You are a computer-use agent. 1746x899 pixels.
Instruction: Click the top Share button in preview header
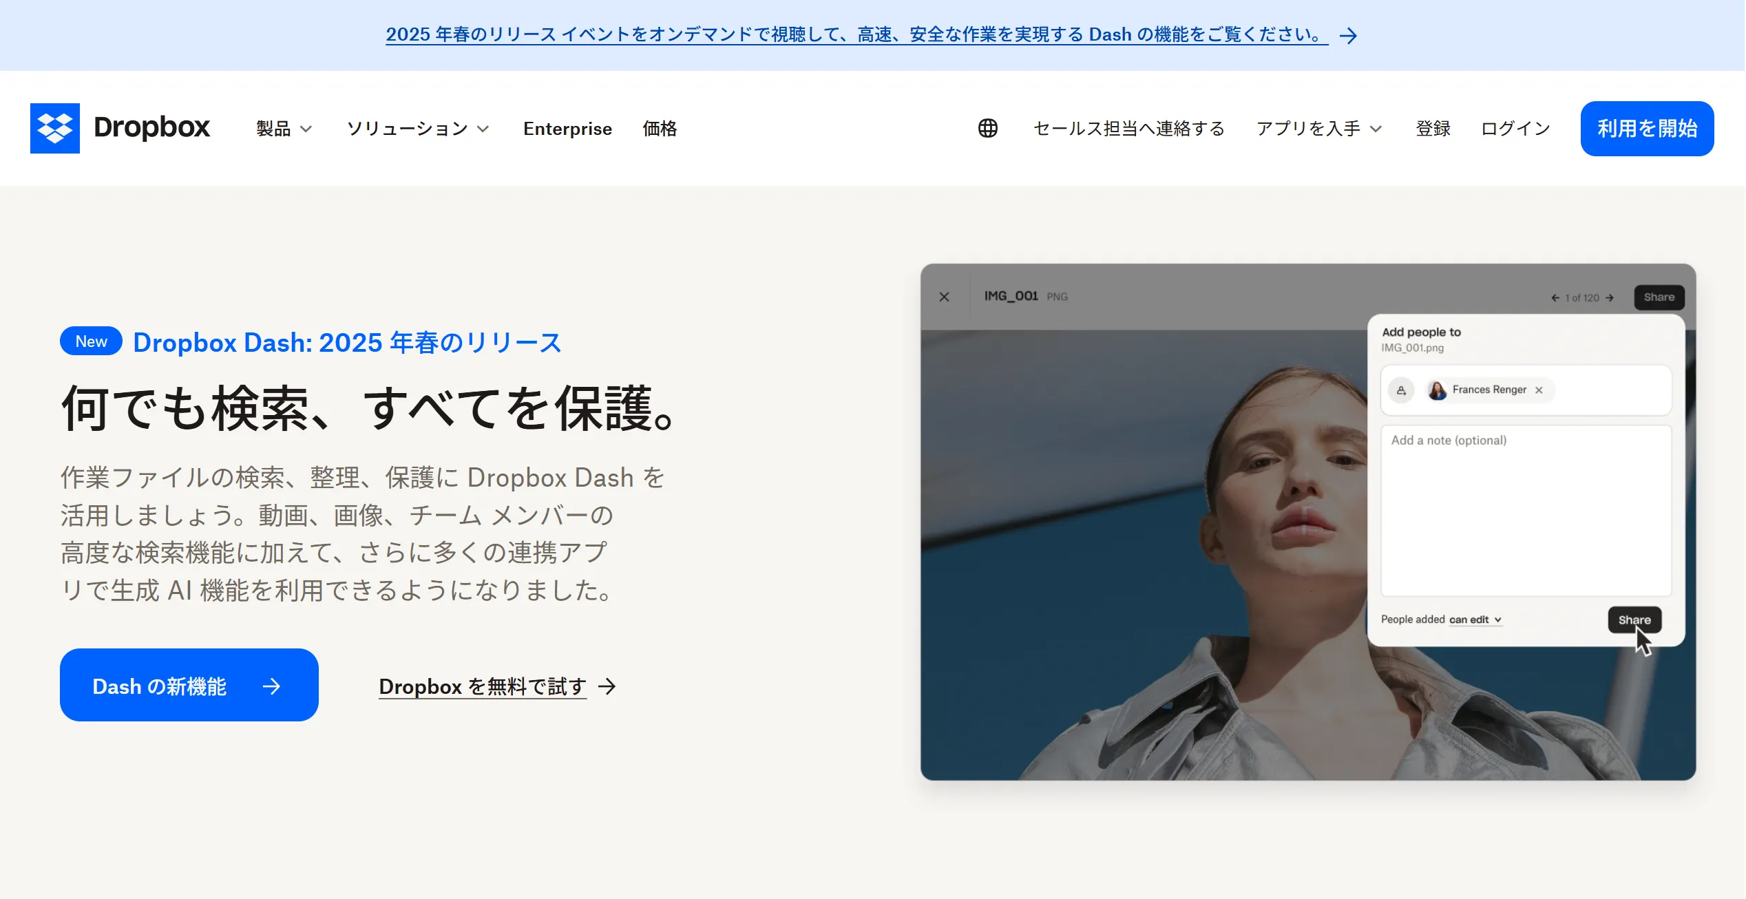[x=1659, y=297]
